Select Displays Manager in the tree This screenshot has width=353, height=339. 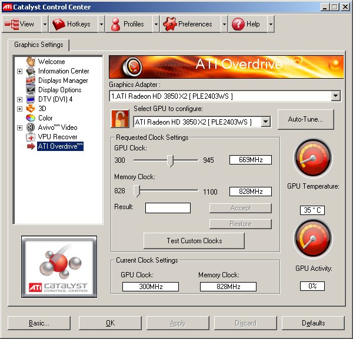[63, 80]
